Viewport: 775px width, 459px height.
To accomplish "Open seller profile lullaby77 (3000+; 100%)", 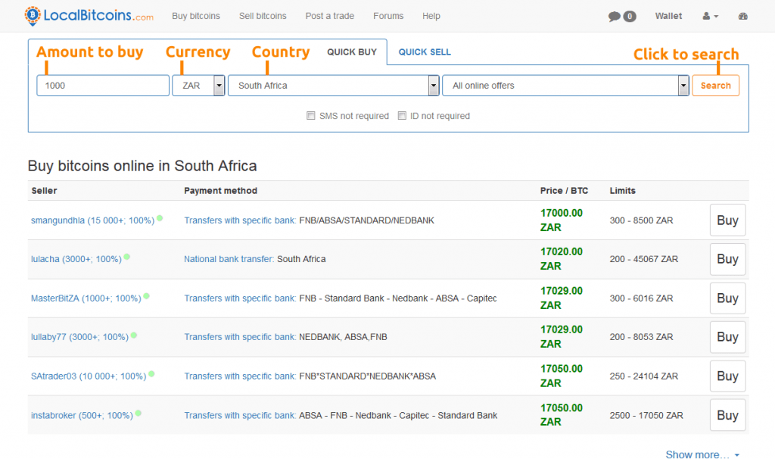I will [79, 337].
